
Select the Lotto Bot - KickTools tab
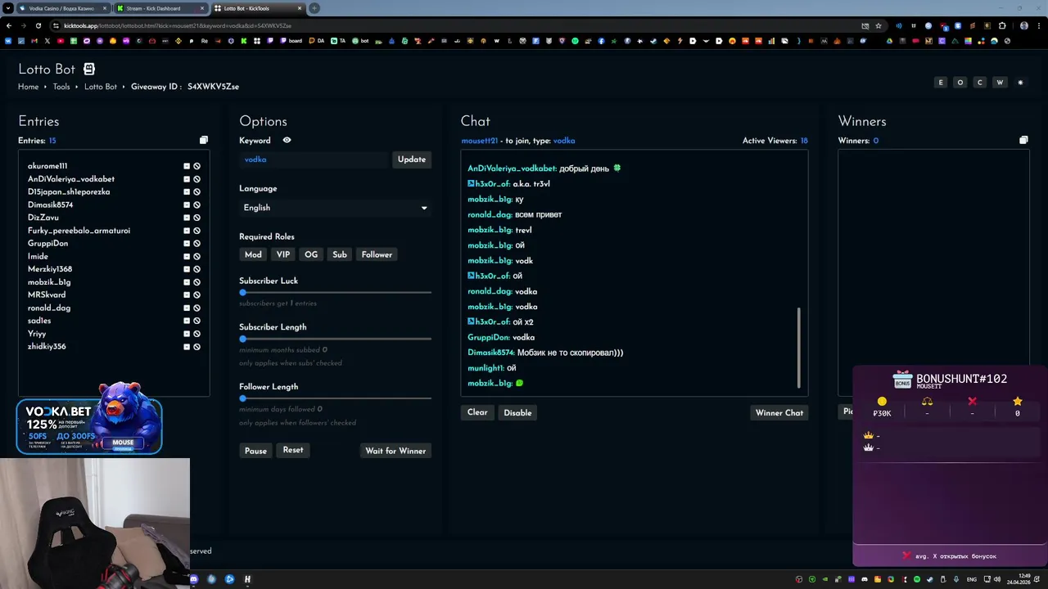click(x=258, y=8)
